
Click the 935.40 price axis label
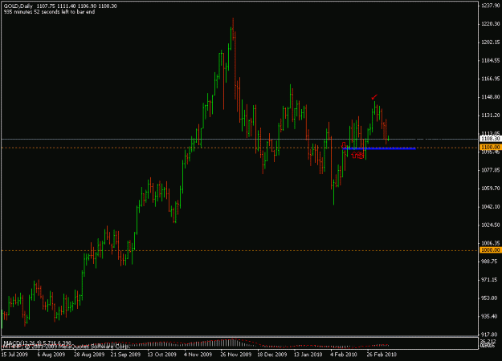click(x=491, y=316)
